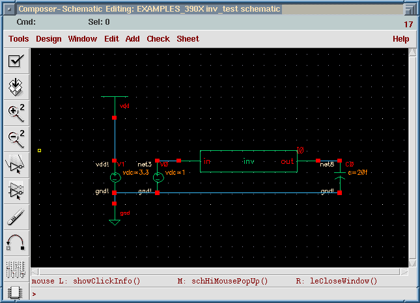Image resolution: width=420 pixels, height=303 pixels.
Task: Click the horizontal scrollbar left arrow
Action: [35, 272]
